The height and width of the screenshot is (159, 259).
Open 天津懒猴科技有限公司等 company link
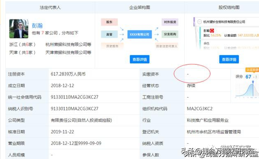(69, 52)
